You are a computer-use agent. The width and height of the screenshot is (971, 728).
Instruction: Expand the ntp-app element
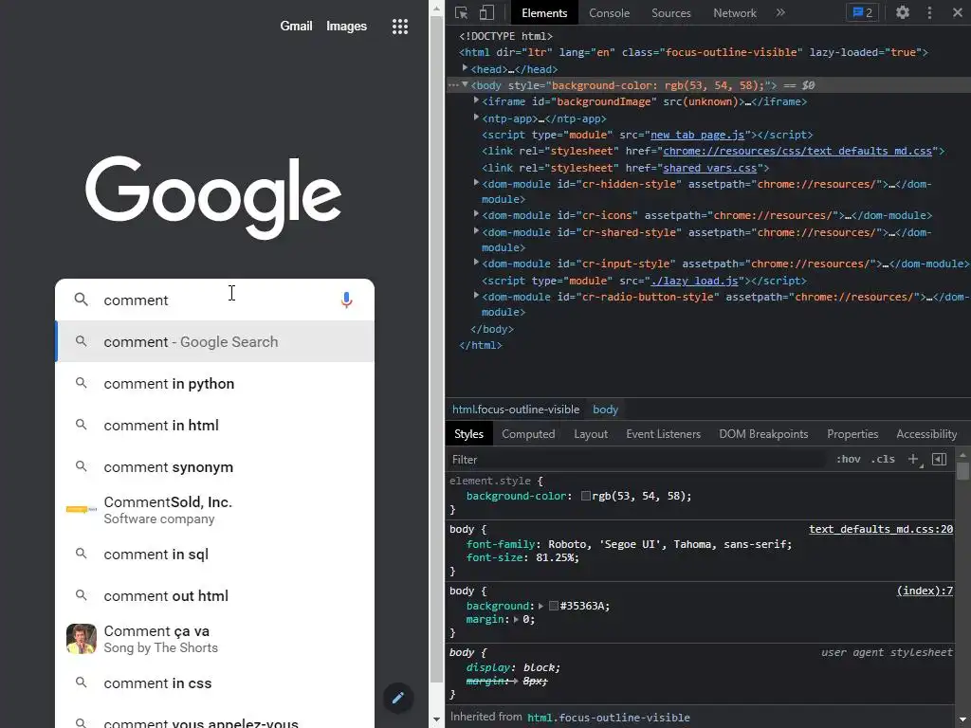(x=476, y=117)
